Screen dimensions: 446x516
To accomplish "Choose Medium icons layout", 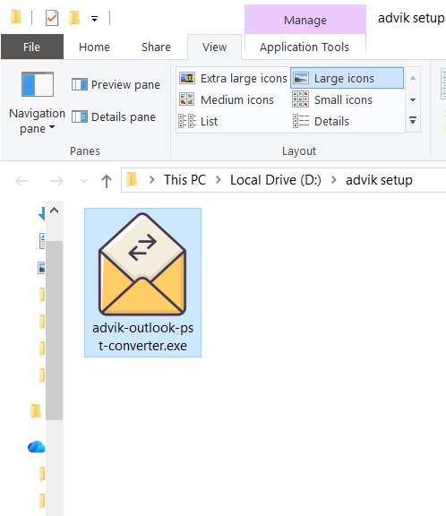I will click(x=227, y=99).
